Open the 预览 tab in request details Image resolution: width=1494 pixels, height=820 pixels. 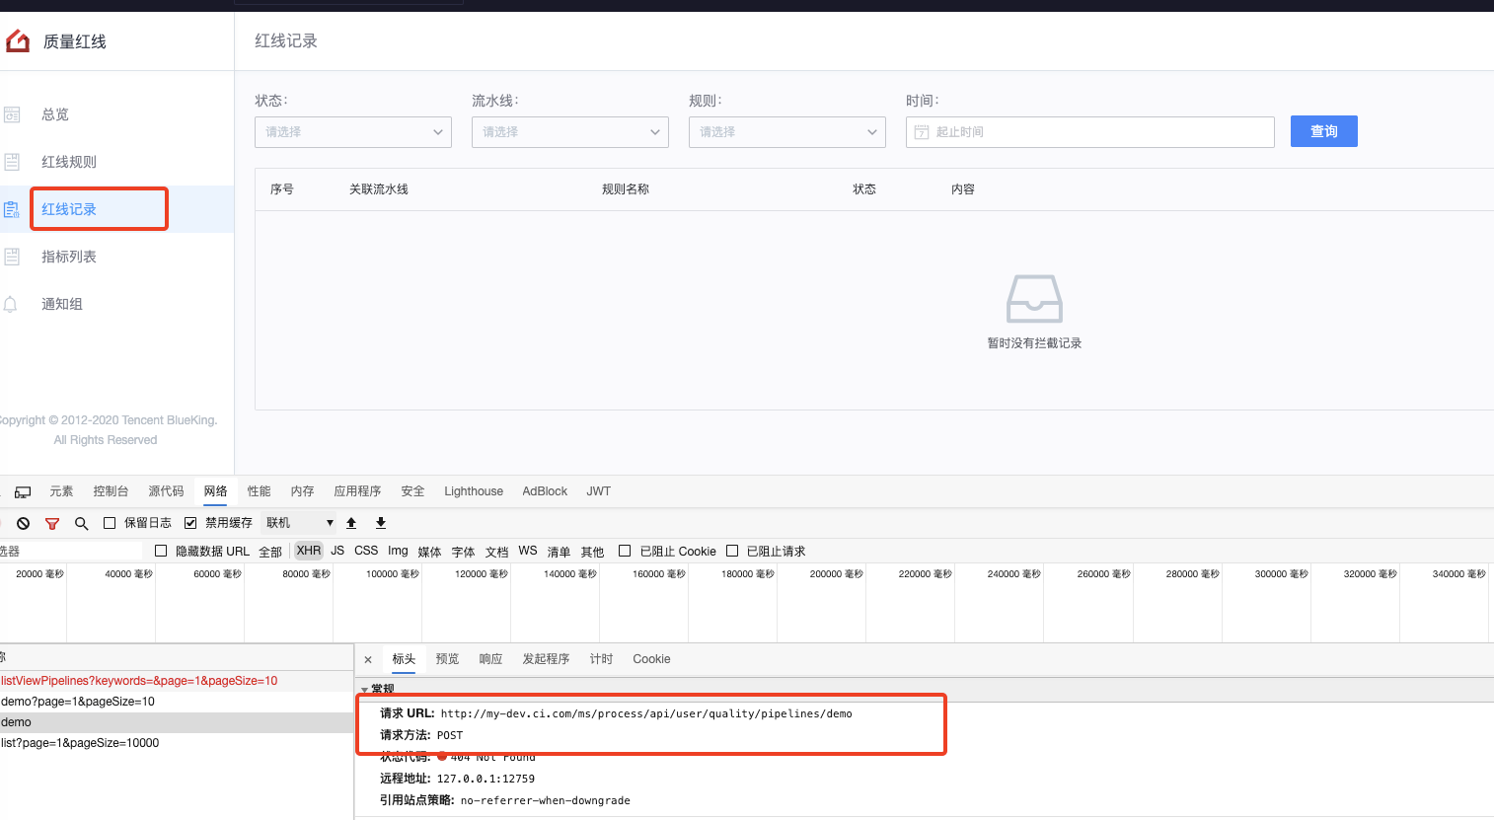[447, 659]
